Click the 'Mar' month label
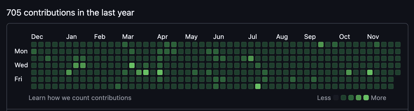The height and width of the screenshot is (111, 414). point(128,37)
